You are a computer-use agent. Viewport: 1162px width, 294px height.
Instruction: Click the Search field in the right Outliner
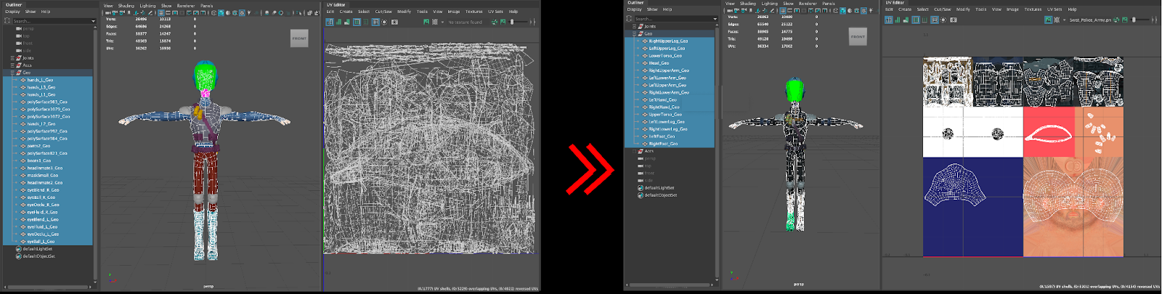pyautogui.click(x=672, y=19)
